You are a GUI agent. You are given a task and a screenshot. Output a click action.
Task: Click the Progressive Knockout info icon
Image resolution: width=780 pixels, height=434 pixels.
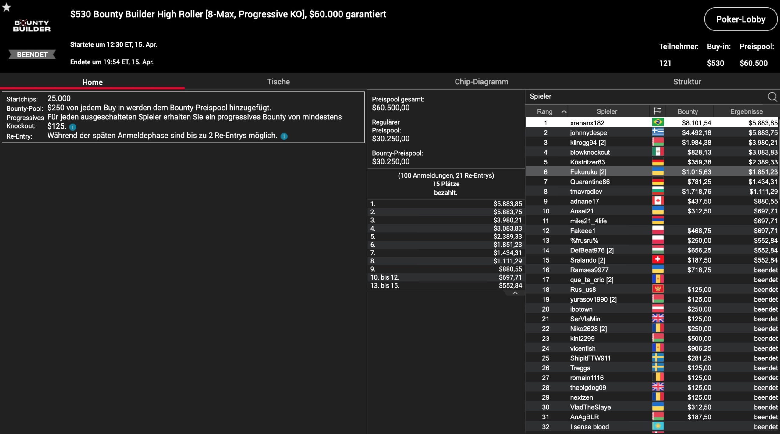(73, 127)
